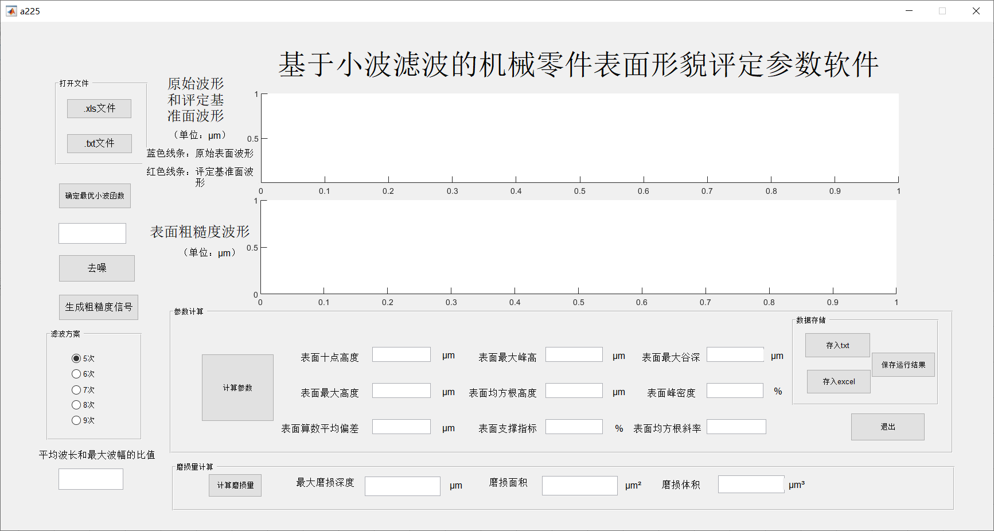Click the 表面均方根高度 value field

coord(574,391)
